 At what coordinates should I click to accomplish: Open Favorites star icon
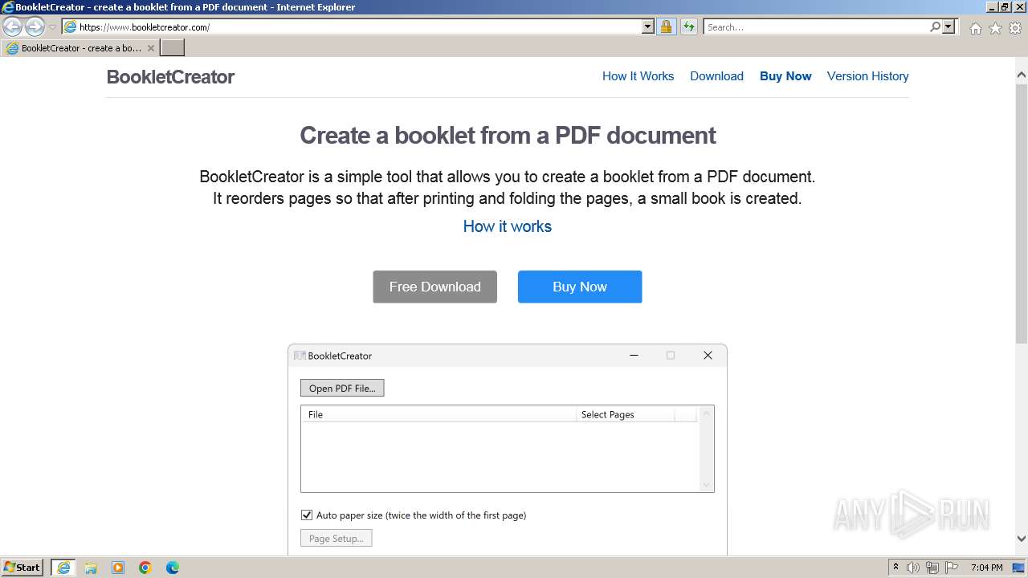(995, 28)
